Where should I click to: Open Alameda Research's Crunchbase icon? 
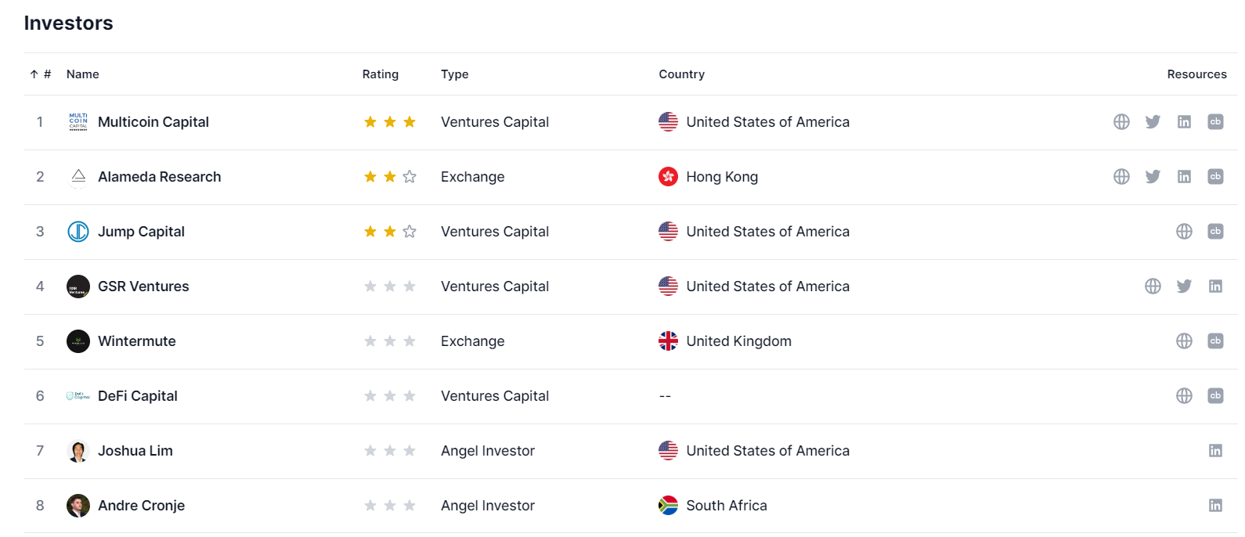click(x=1215, y=177)
